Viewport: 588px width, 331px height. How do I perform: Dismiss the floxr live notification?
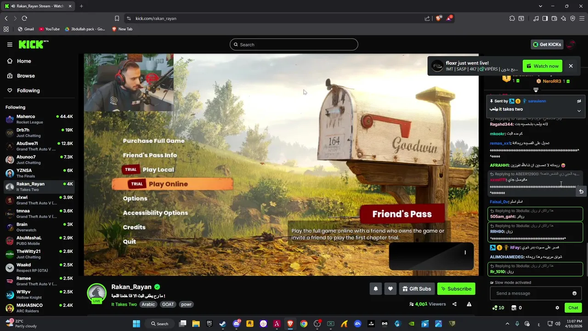[571, 66]
